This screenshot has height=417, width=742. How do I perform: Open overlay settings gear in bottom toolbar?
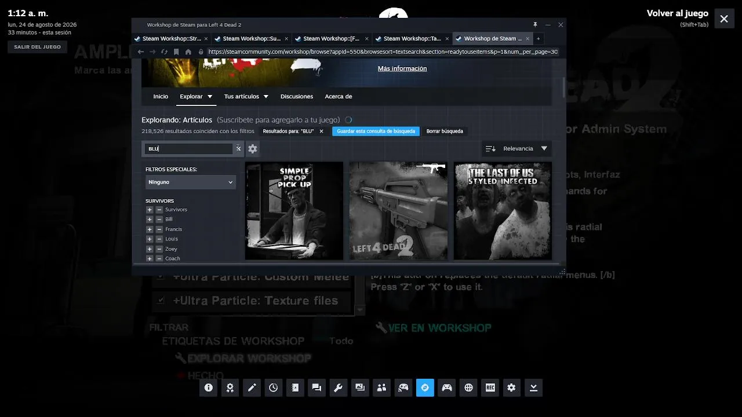(511, 387)
